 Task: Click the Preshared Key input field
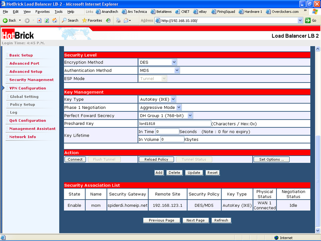[x=175, y=124]
